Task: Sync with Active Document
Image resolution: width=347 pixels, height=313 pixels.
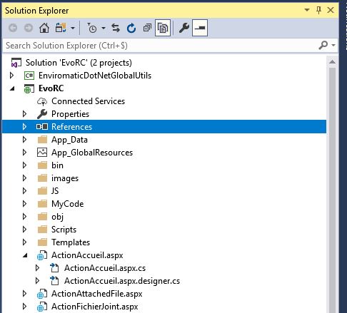Action: [x=116, y=28]
